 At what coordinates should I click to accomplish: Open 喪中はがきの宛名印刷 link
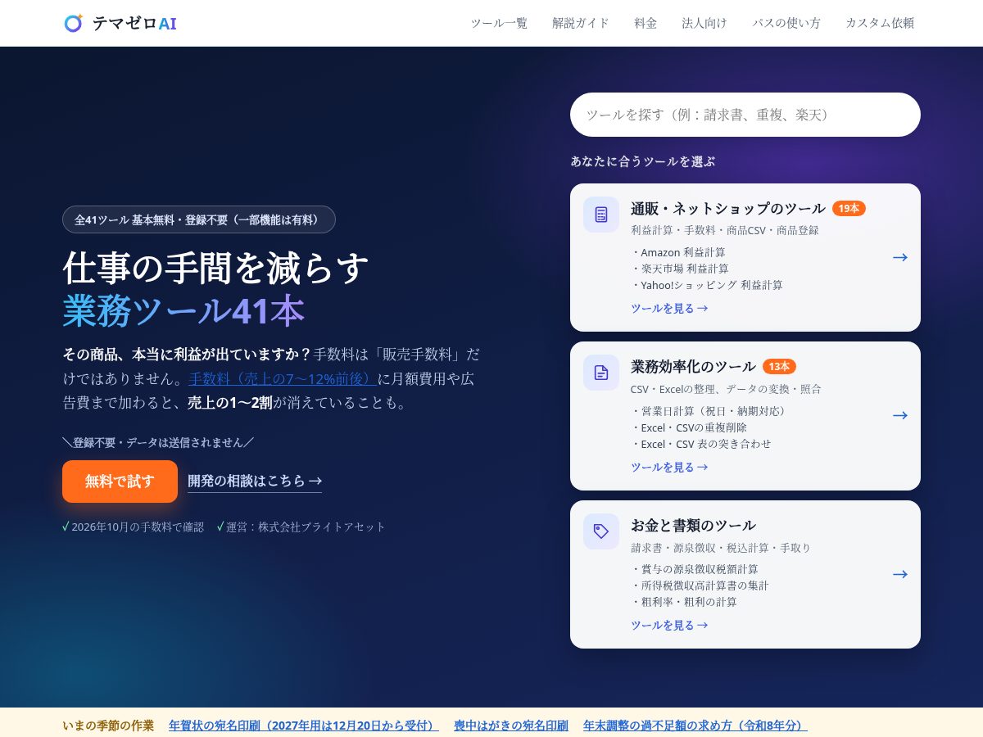(511, 726)
